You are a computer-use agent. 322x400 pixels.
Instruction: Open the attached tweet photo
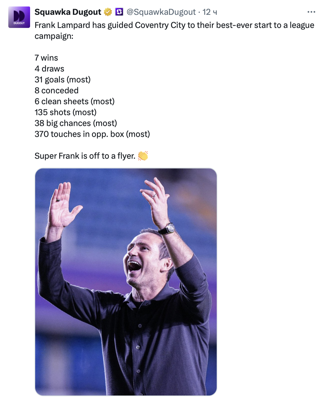click(126, 282)
